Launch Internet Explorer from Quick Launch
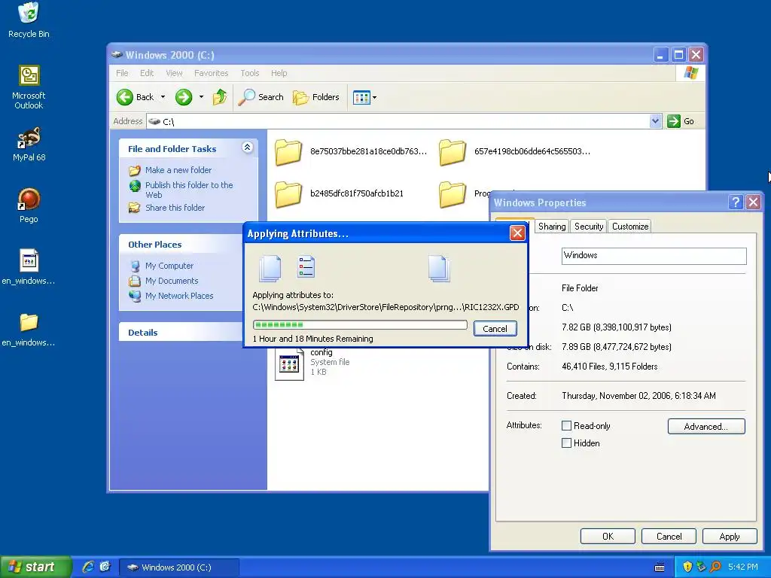Viewport: 771px width, 578px height. coord(88,567)
